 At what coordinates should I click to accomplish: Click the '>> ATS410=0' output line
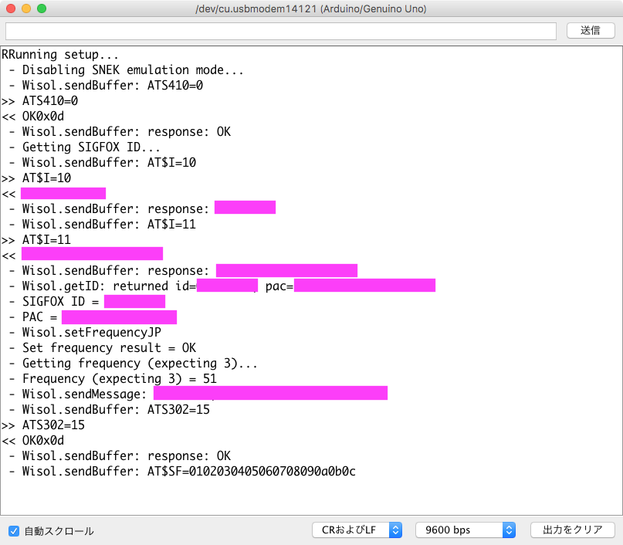[39, 101]
